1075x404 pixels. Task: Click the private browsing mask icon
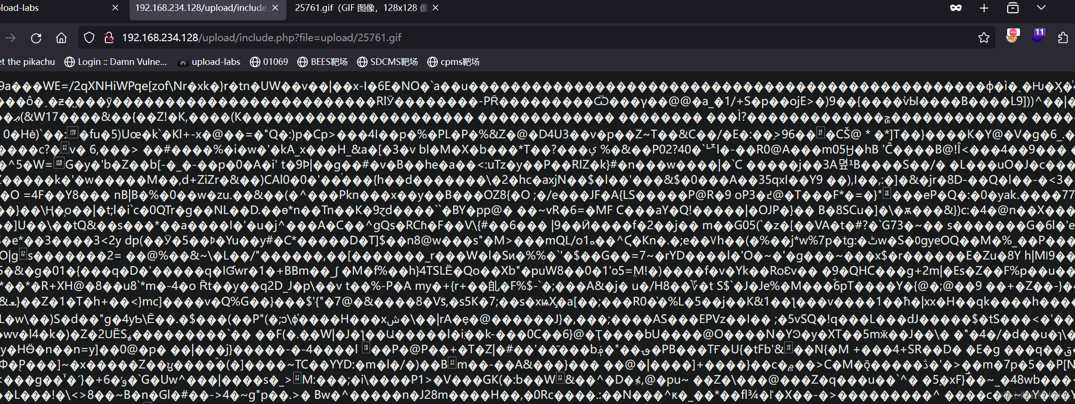[x=956, y=8]
